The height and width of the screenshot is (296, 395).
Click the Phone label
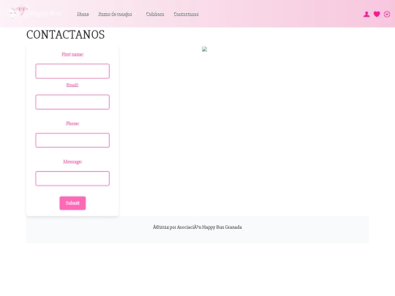coord(72,124)
